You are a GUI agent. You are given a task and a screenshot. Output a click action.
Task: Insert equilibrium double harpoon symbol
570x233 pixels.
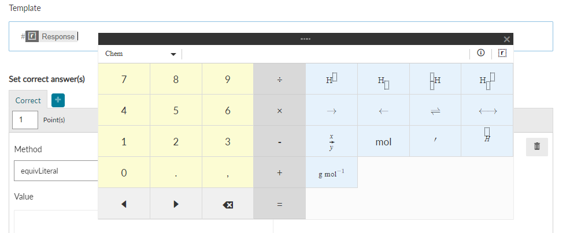pyautogui.click(x=435, y=110)
